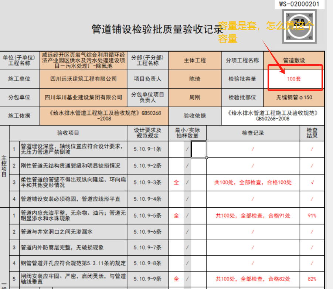Click the 管道敷设 cell
This screenshot has height=289, width=333.
click(x=294, y=61)
